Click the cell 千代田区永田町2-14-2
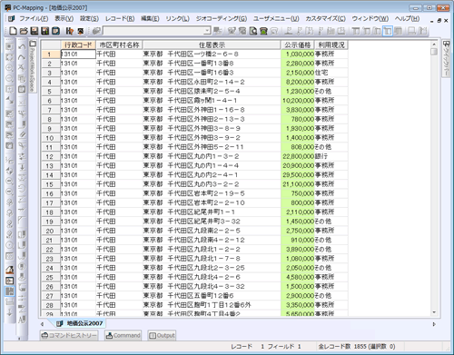454x355 pixels. 212,82
